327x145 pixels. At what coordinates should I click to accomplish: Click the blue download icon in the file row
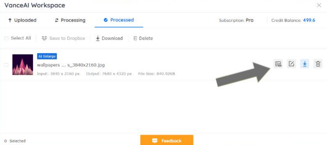click(x=305, y=64)
